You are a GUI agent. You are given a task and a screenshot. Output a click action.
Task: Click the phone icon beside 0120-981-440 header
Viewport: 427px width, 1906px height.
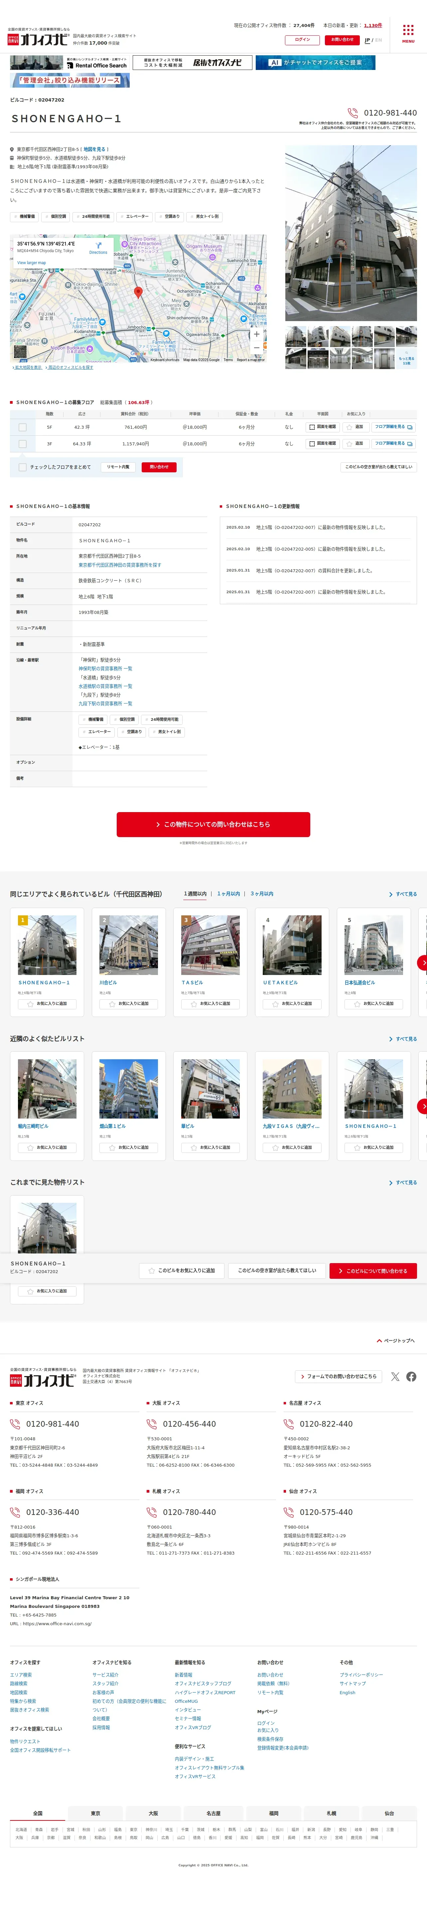tap(353, 113)
